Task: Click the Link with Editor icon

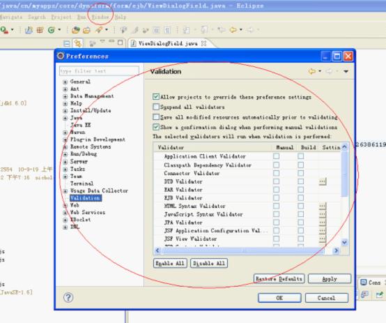Action: coord(78,43)
